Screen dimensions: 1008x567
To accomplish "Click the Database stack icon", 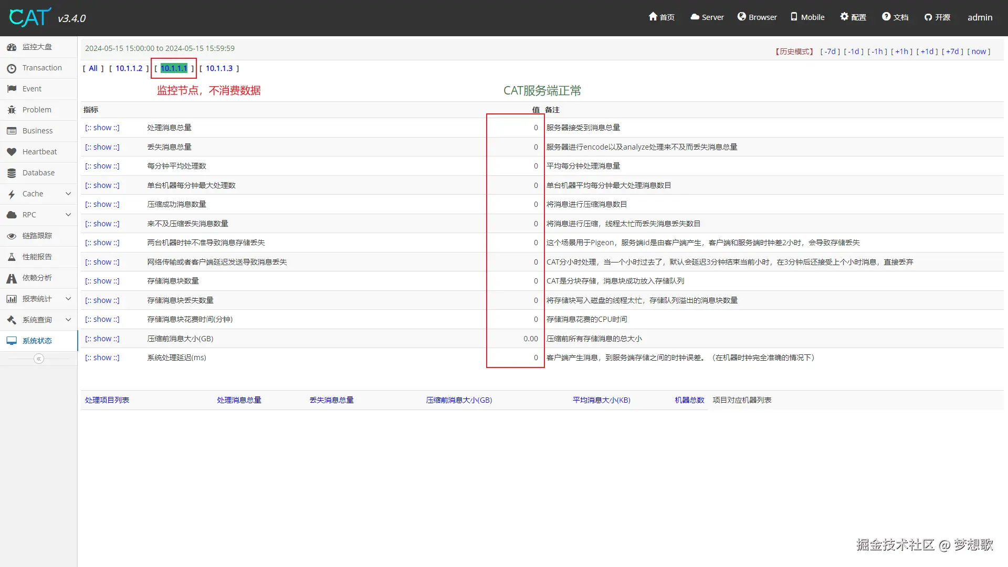I will (x=12, y=173).
